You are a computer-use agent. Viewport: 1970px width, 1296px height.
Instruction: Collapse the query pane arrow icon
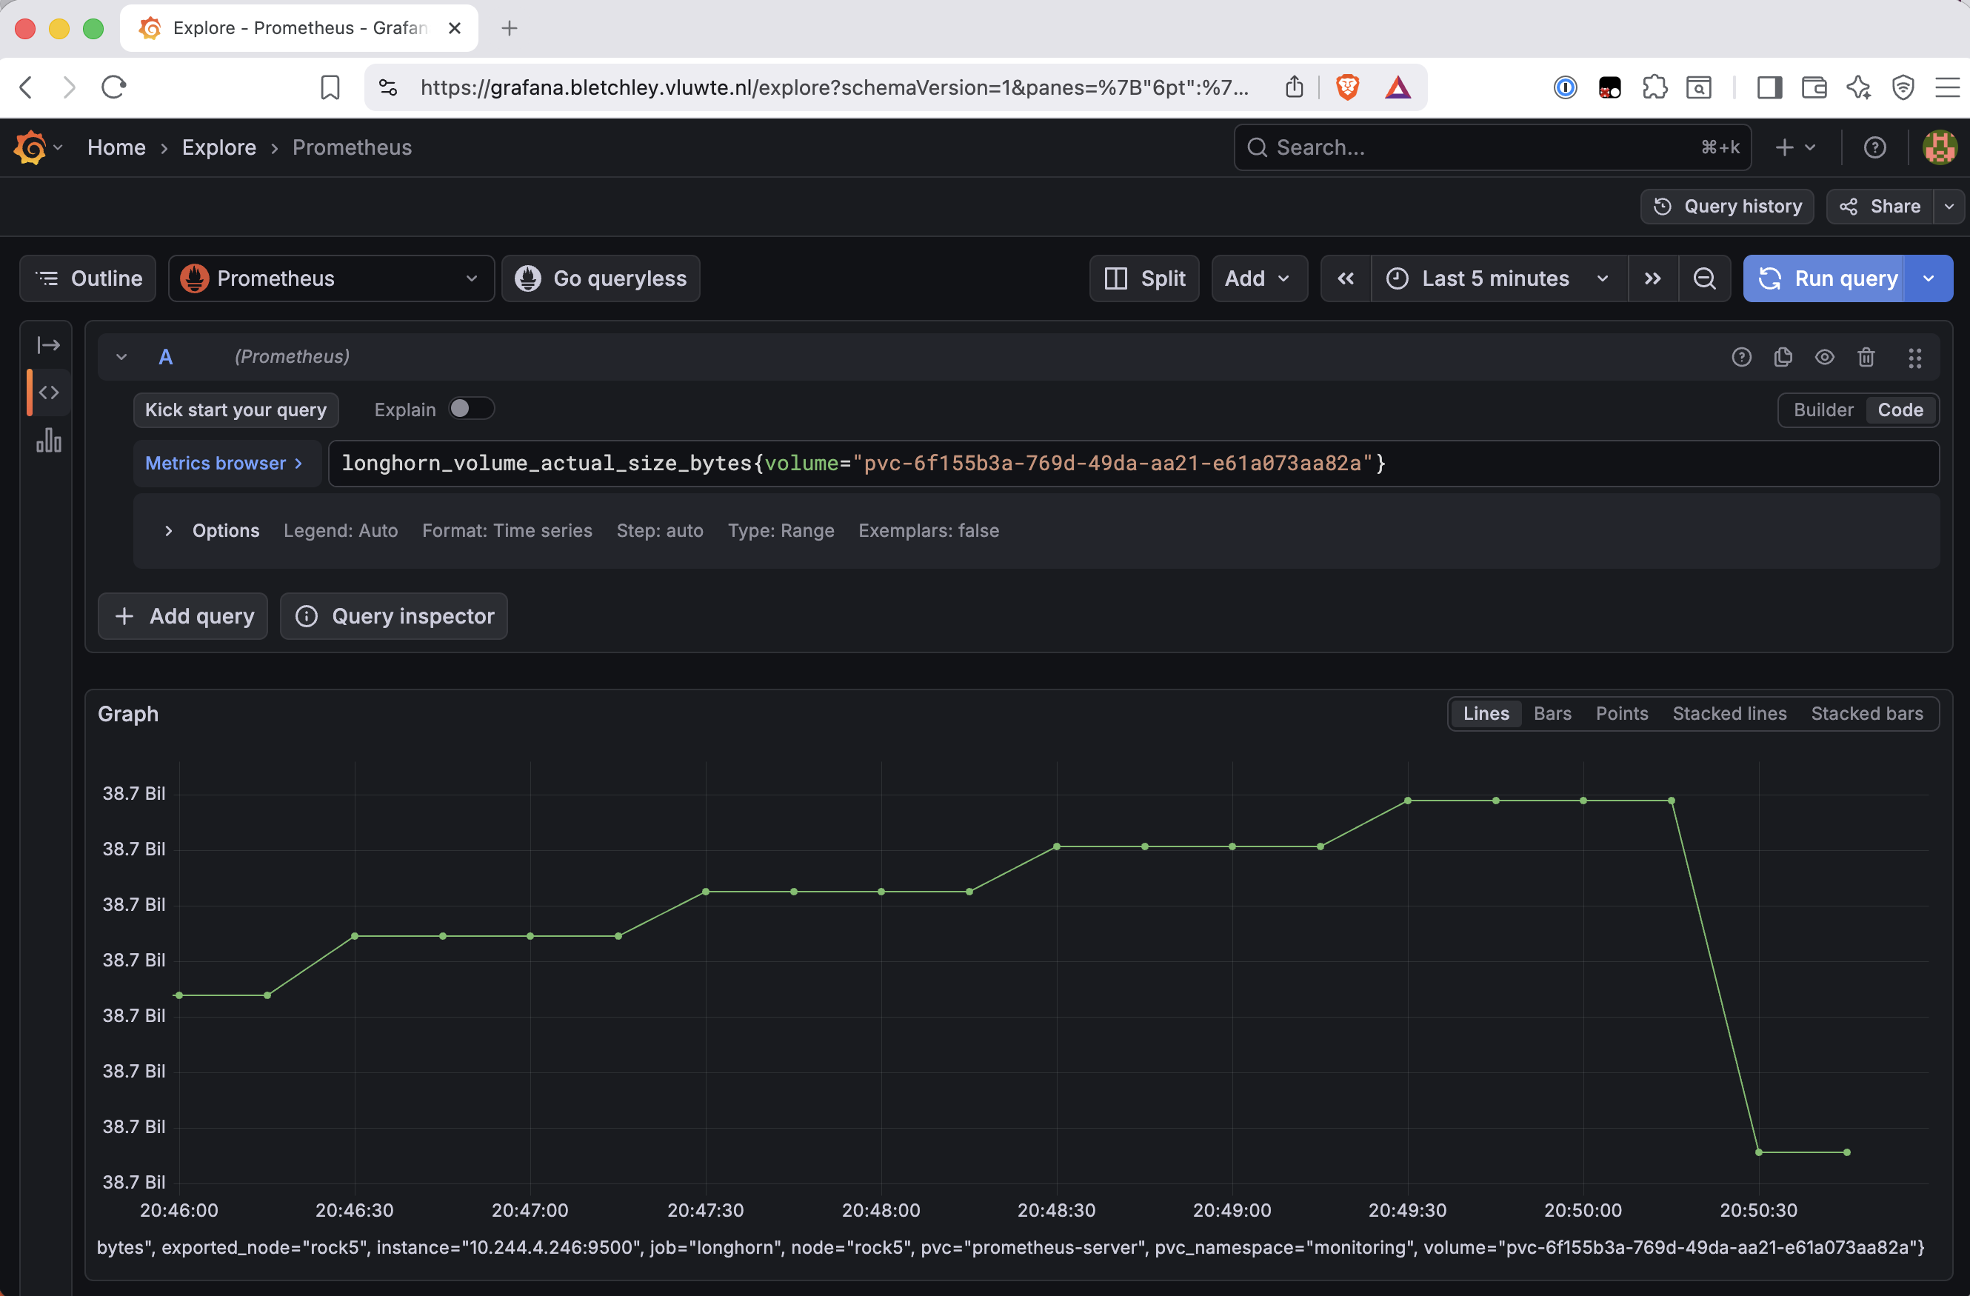[48, 344]
